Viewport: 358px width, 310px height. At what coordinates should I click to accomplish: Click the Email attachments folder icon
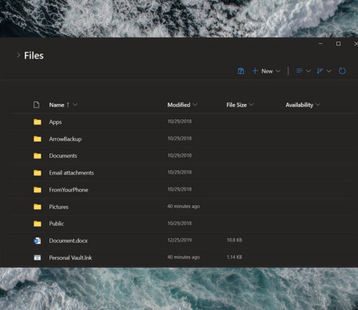point(38,173)
